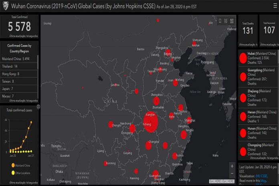Select Chongqing entry in province list

[258, 150]
